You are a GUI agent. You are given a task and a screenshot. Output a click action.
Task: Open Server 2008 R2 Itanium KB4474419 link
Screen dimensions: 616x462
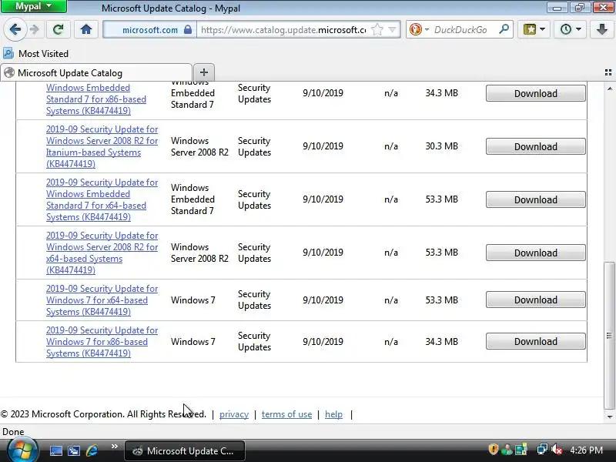coord(102,146)
